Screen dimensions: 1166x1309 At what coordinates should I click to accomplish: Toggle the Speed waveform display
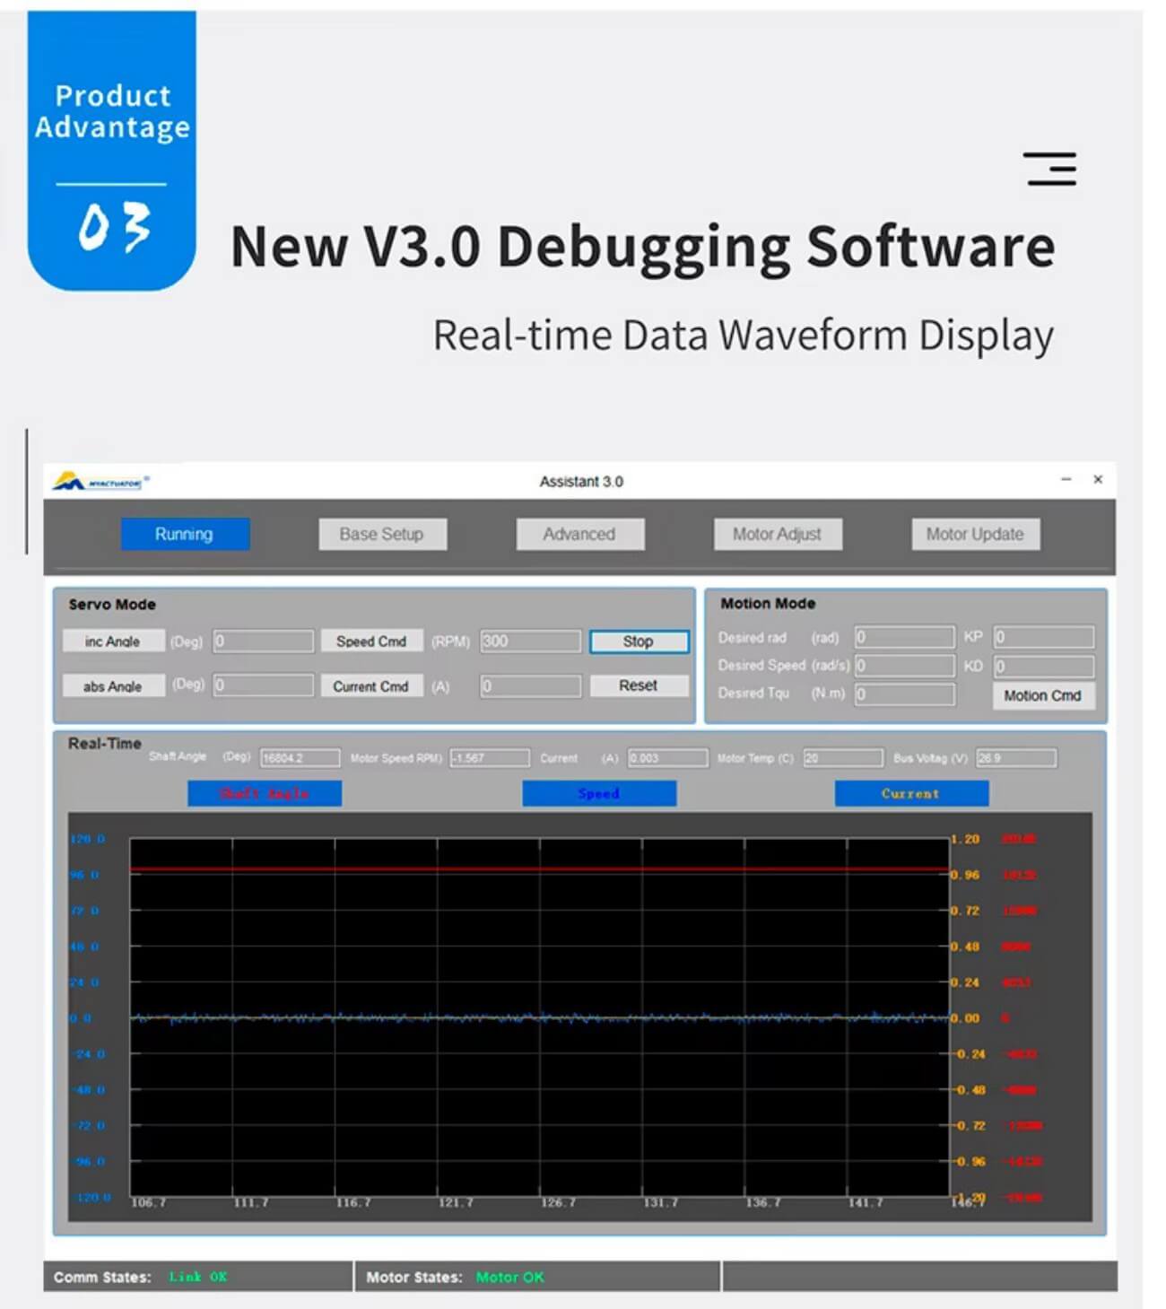click(x=599, y=793)
